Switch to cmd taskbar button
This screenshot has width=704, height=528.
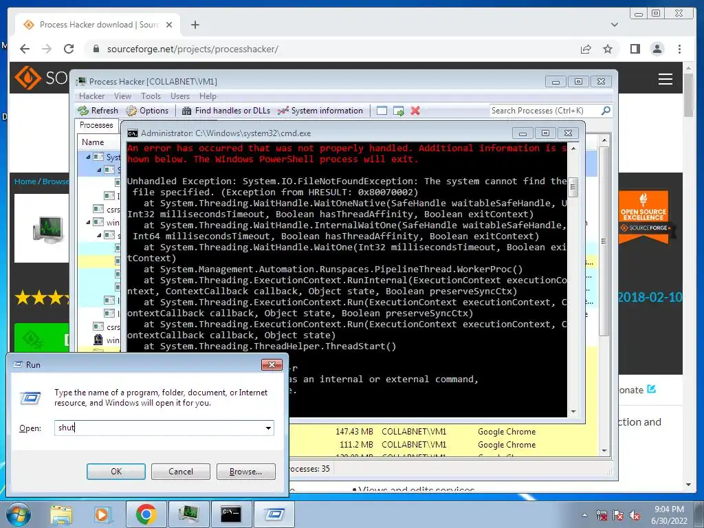point(231,514)
